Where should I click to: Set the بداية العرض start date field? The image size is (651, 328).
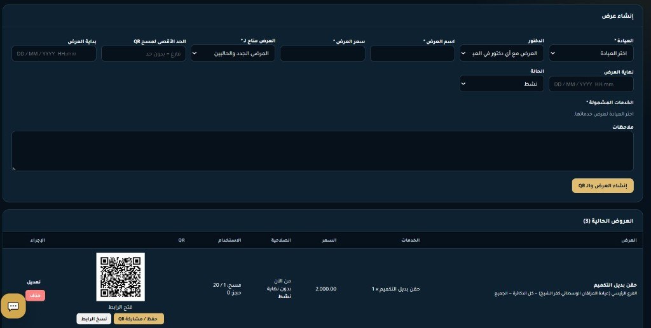click(54, 53)
